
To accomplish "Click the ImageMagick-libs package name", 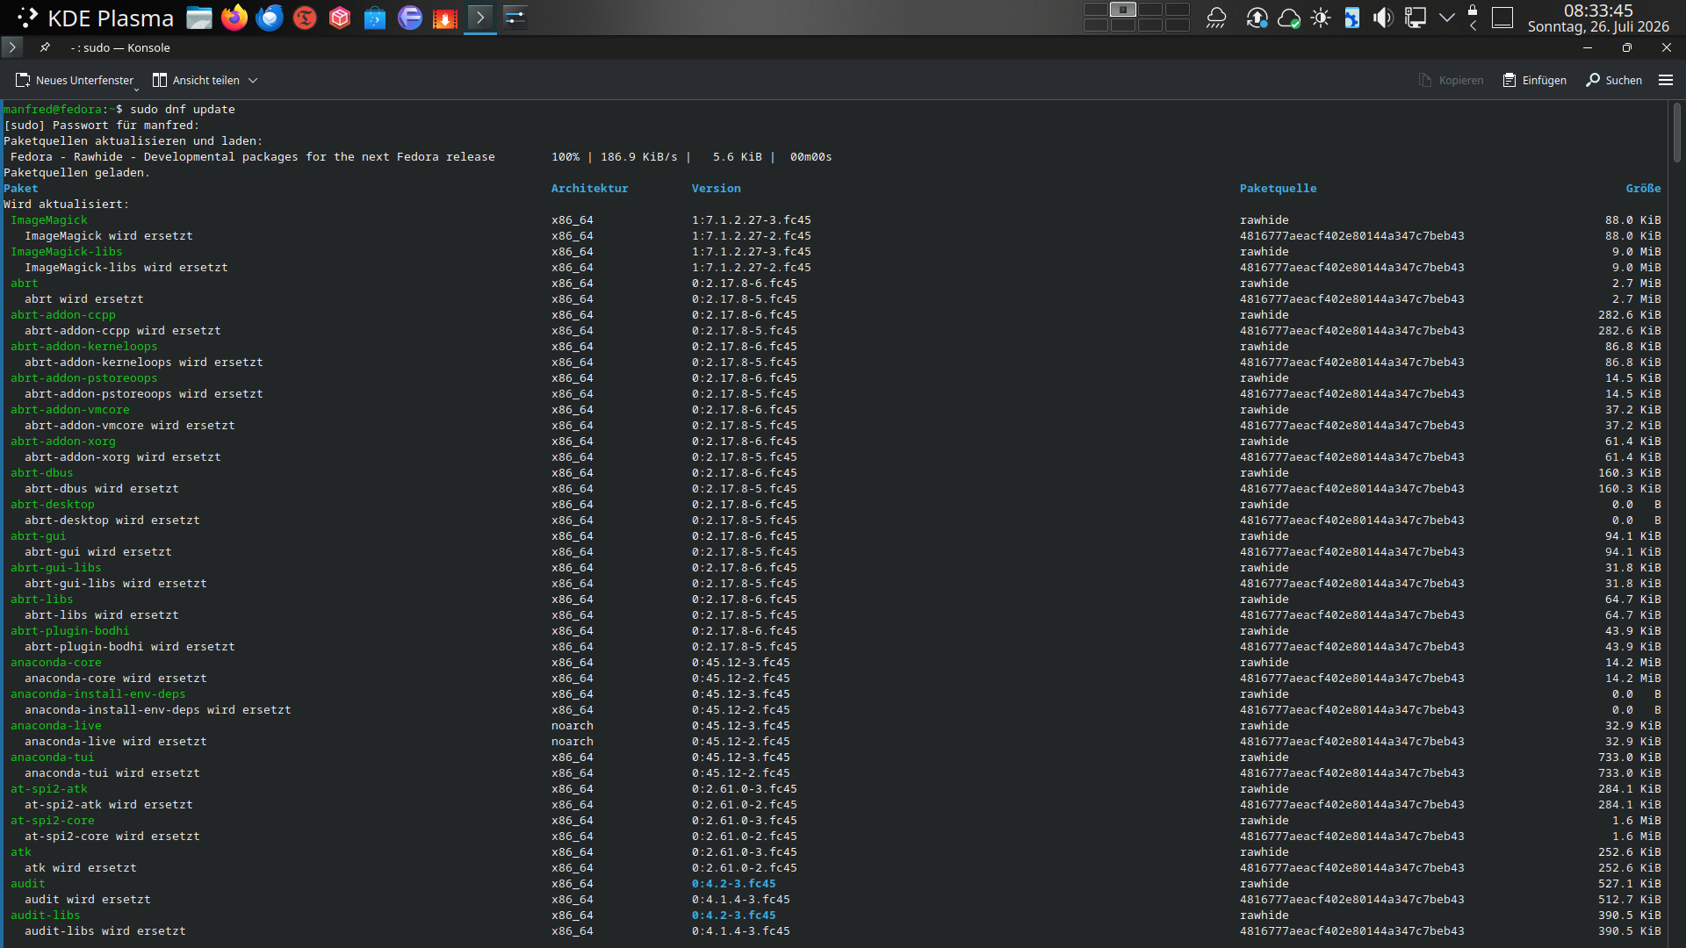I will pos(67,252).
